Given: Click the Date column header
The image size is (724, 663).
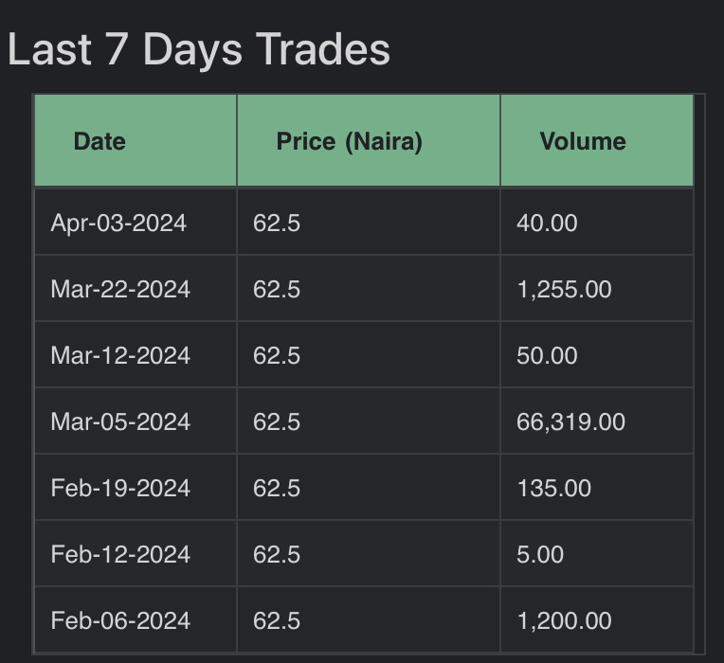Looking at the screenshot, I should tap(100, 141).
